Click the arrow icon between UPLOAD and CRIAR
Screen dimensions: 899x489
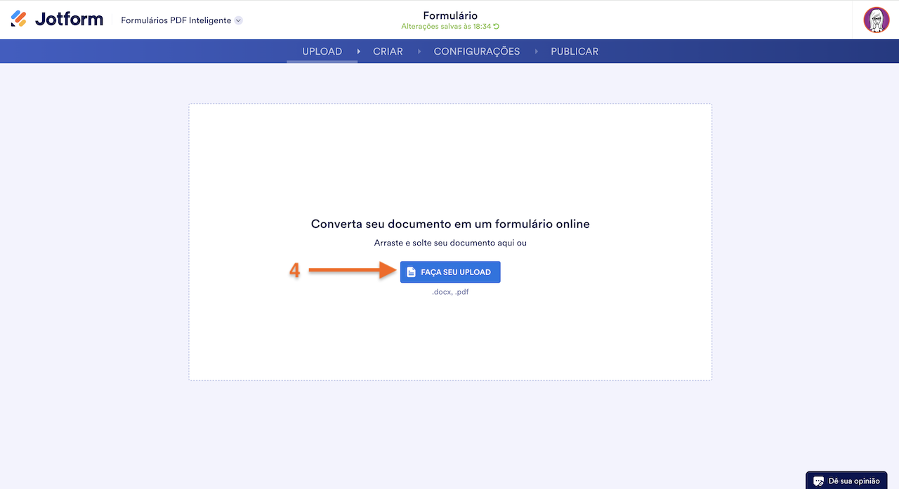(x=357, y=51)
